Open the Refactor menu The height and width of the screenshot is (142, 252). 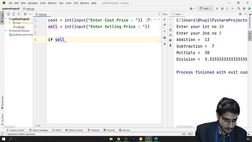tap(52, 3)
